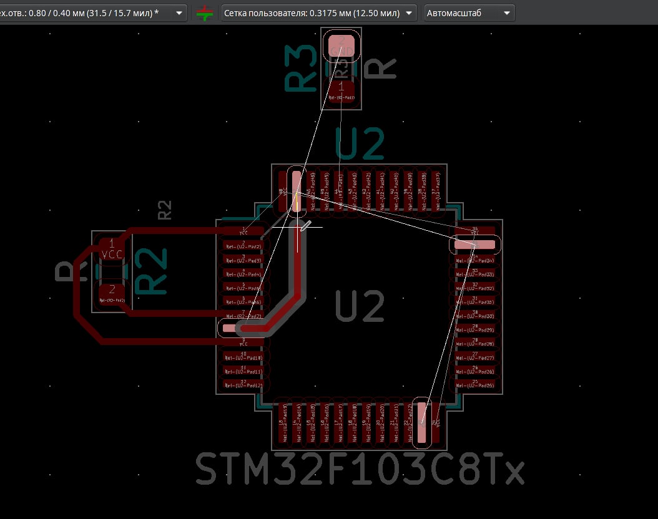
Task: Select U2 pad 48 VCC on top row
Action: point(283,191)
